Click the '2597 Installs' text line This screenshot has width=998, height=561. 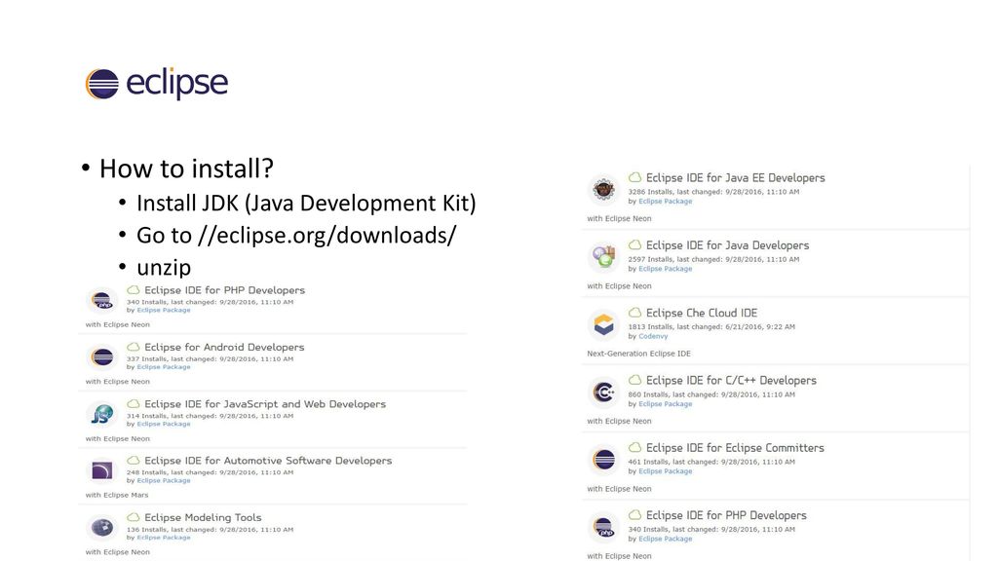pos(713,259)
